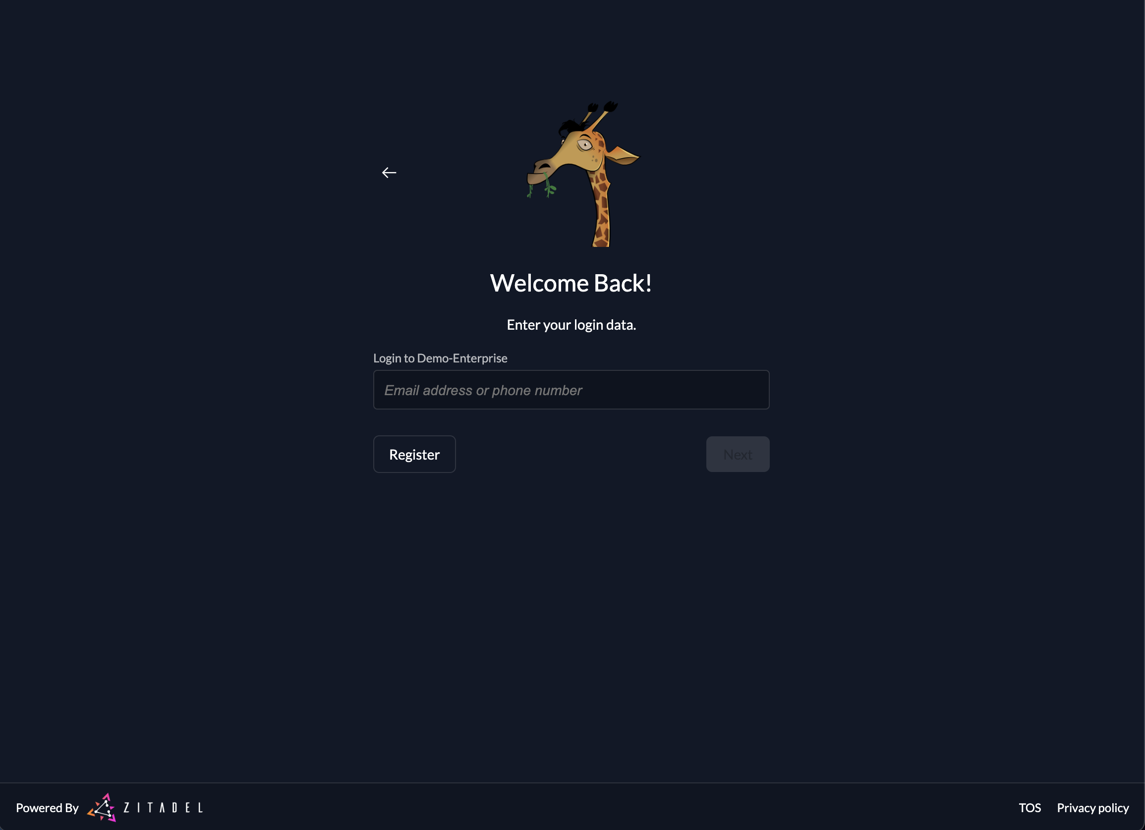
Task: Select the colorful brand mark next to Powered By
Action: tap(103, 808)
